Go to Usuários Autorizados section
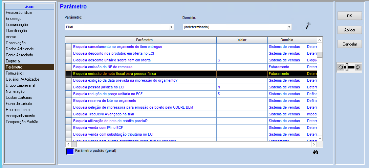 pyautogui.click(x=22, y=79)
